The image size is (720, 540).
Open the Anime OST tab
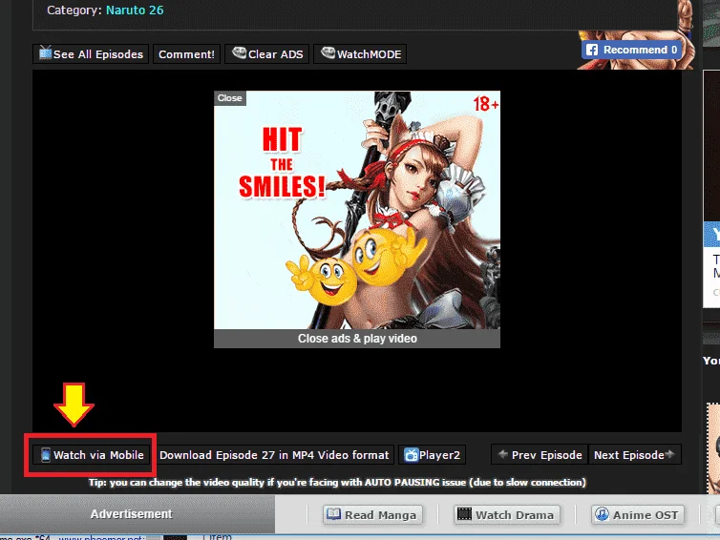(637, 515)
